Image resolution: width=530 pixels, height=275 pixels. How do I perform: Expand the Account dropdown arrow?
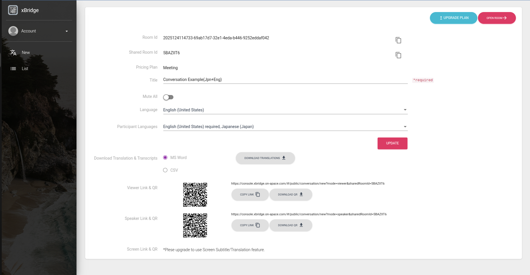coord(67,31)
